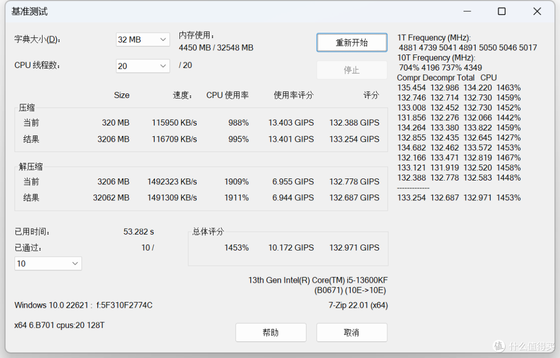Viewport: 560px width, 358px height.
Task: Maximize the 基准测试 window
Action: pos(502,11)
